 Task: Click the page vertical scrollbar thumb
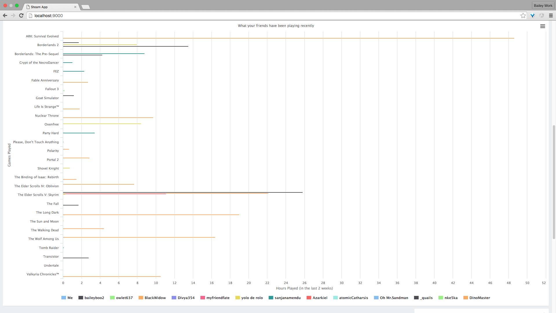click(554, 182)
